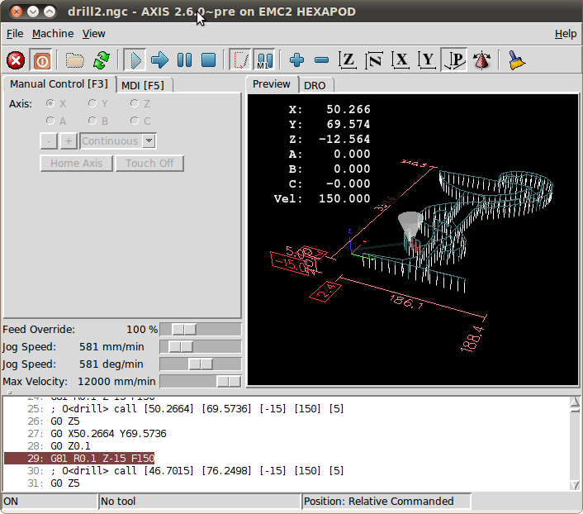
Task: Switch to Y front view
Action: click(x=427, y=60)
